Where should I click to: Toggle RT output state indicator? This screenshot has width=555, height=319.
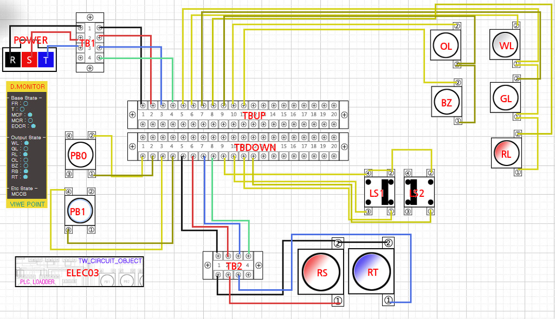pyautogui.click(x=25, y=177)
